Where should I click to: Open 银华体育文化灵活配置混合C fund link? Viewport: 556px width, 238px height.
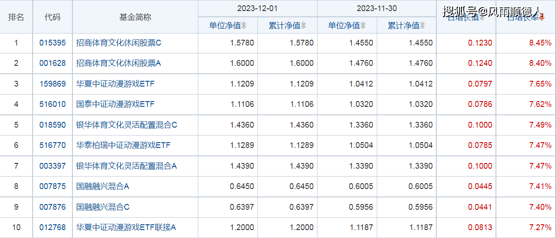tap(126, 125)
